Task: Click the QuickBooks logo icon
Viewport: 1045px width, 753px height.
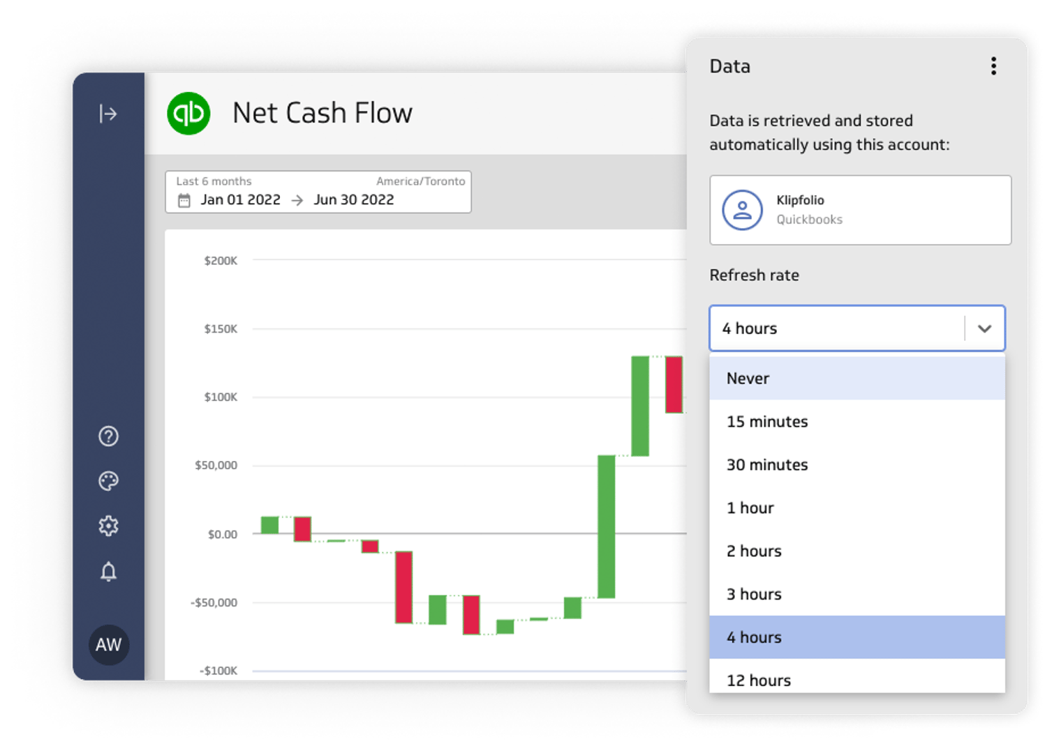Action: pos(188,114)
